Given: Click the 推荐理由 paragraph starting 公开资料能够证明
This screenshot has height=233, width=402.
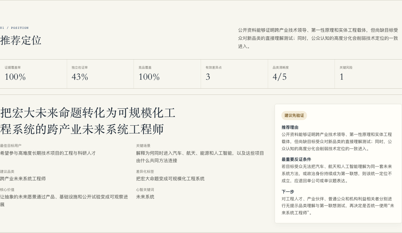Looking at the screenshot, I should 337,141.
